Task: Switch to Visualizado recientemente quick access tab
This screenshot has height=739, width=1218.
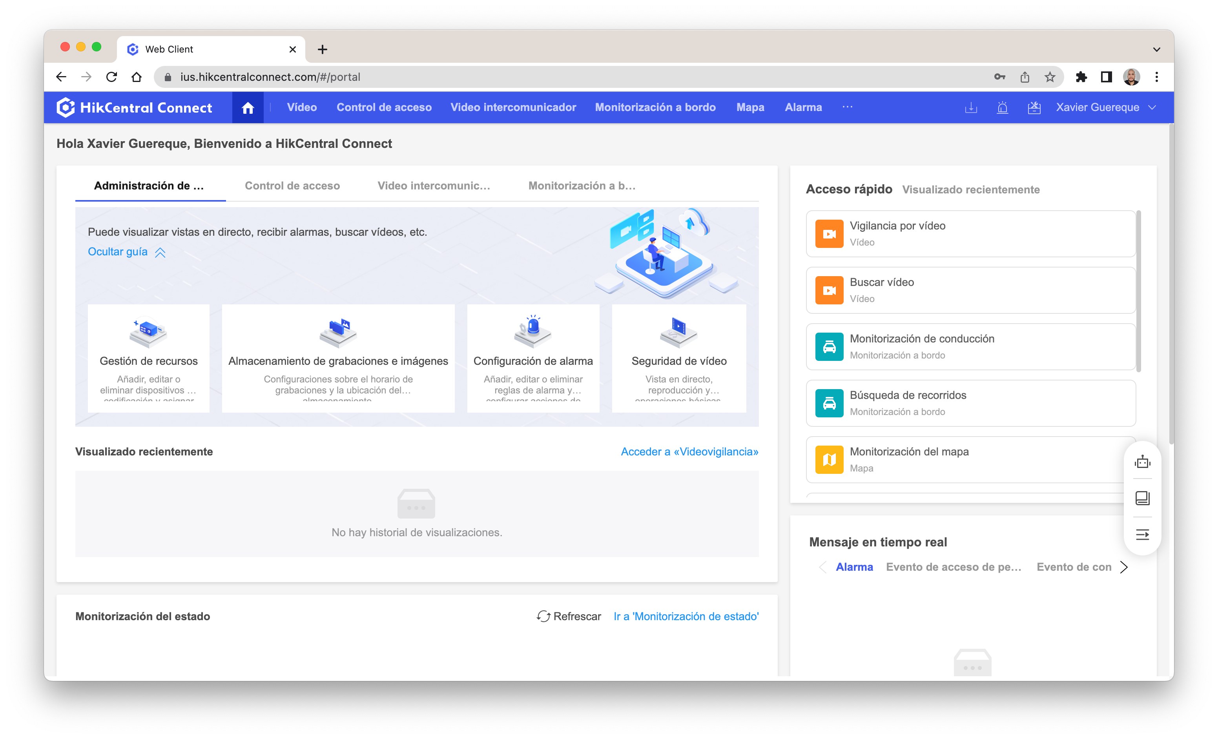Action: (x=971, y=190)
